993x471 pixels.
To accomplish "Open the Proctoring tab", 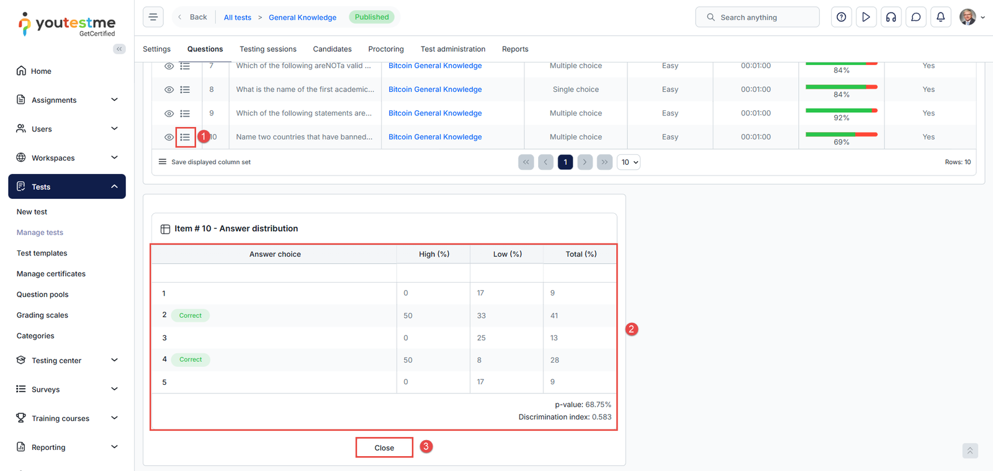I will coord(385,49).
